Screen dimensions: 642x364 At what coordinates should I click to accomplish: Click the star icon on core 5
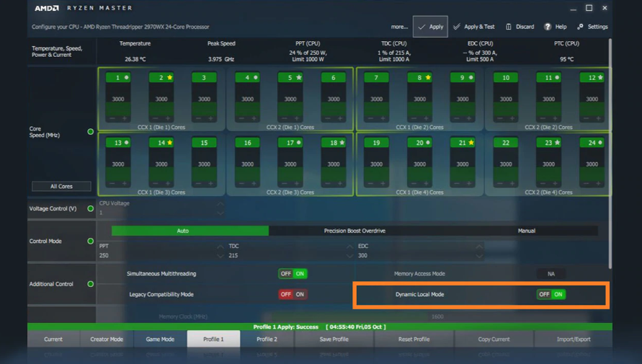pos(299,77)
